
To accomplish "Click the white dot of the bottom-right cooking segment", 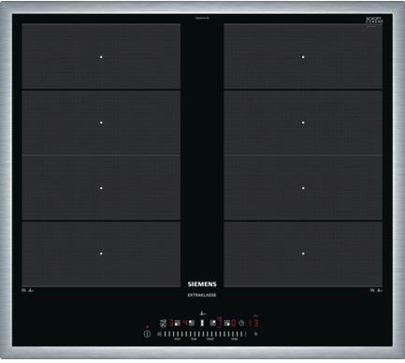I will (303, 254).
